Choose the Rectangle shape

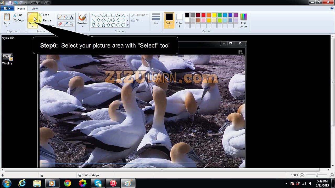[108, 15]
